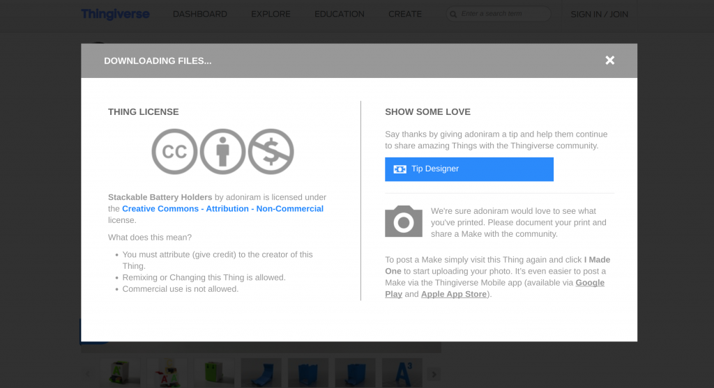The height and width of the screenshot is (388, 714).
Task: Advance thumbnail carousel with right arrow
Action: 434,374
